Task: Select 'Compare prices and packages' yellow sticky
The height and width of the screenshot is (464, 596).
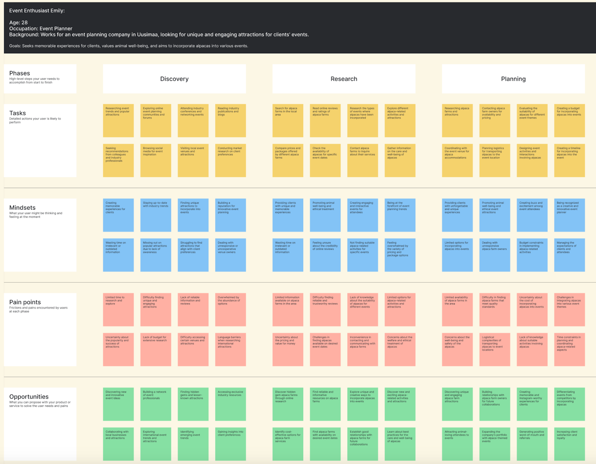Action: (288, 160)
